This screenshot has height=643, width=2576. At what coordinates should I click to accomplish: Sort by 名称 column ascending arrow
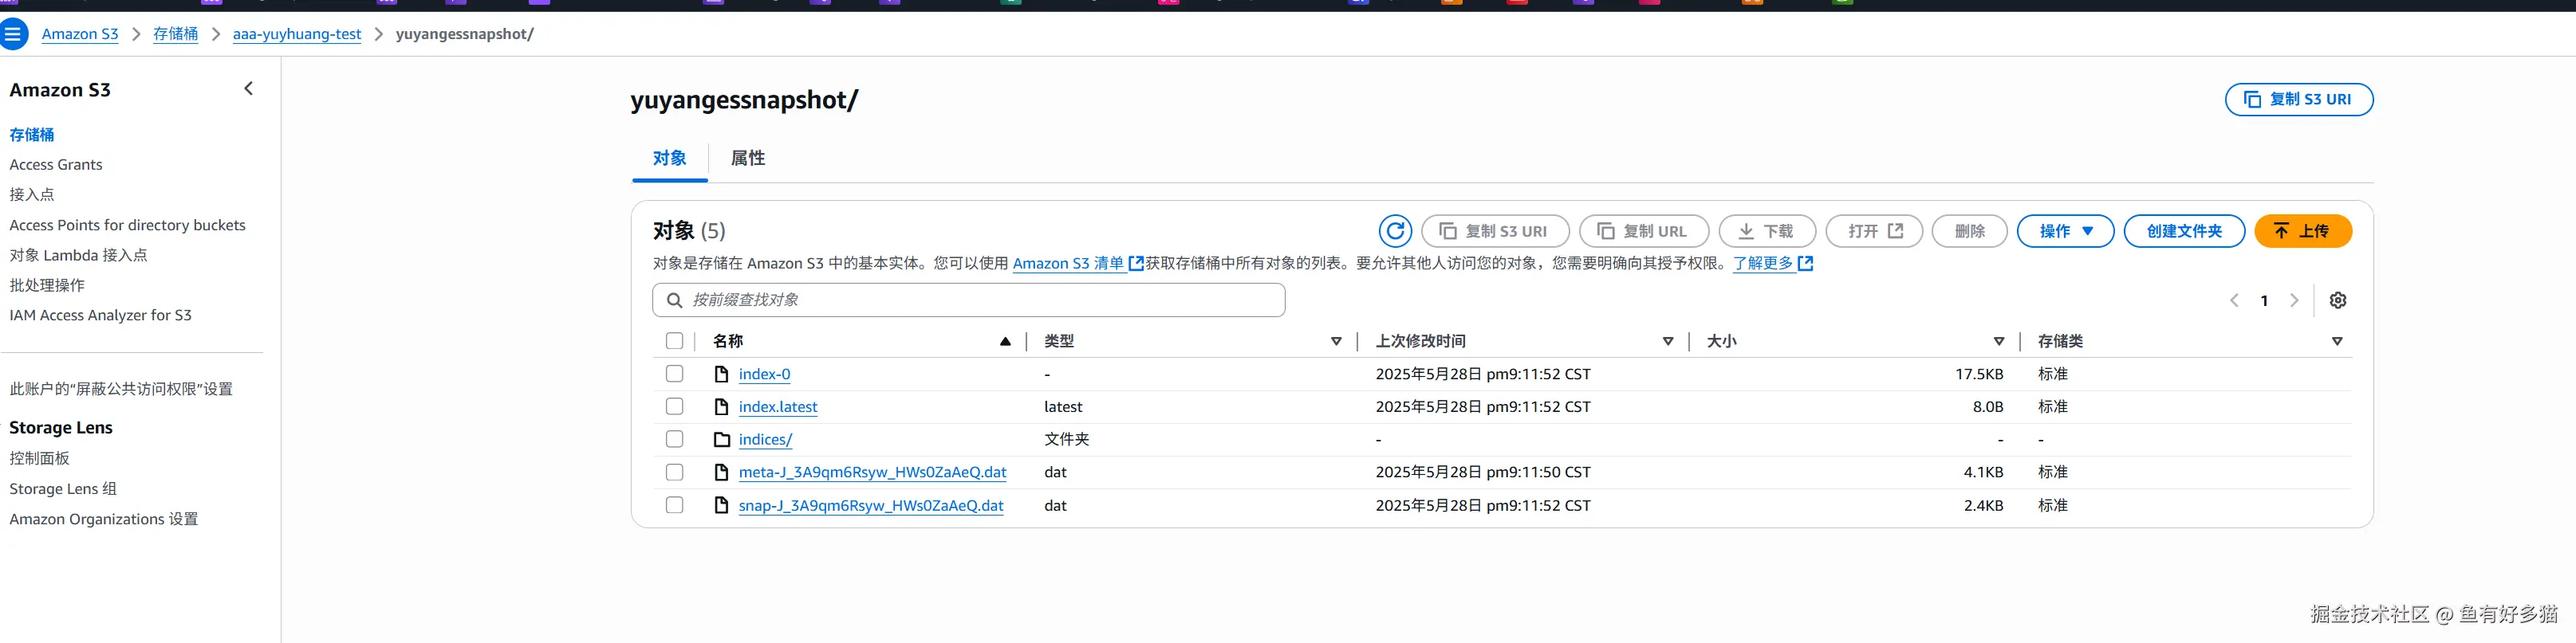pos(1005,342)
